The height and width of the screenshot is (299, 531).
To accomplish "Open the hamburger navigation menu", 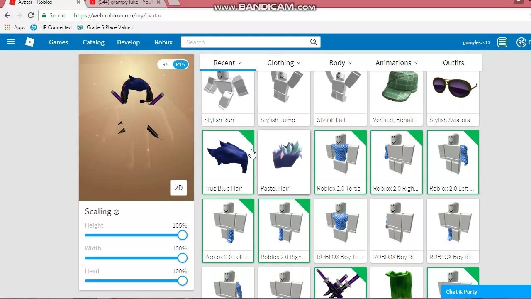I will click(x=11, y=42).
